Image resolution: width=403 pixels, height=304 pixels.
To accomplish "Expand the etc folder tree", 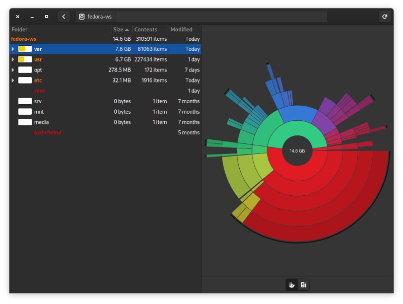I will pyautogui.click(x=12, y=80).
